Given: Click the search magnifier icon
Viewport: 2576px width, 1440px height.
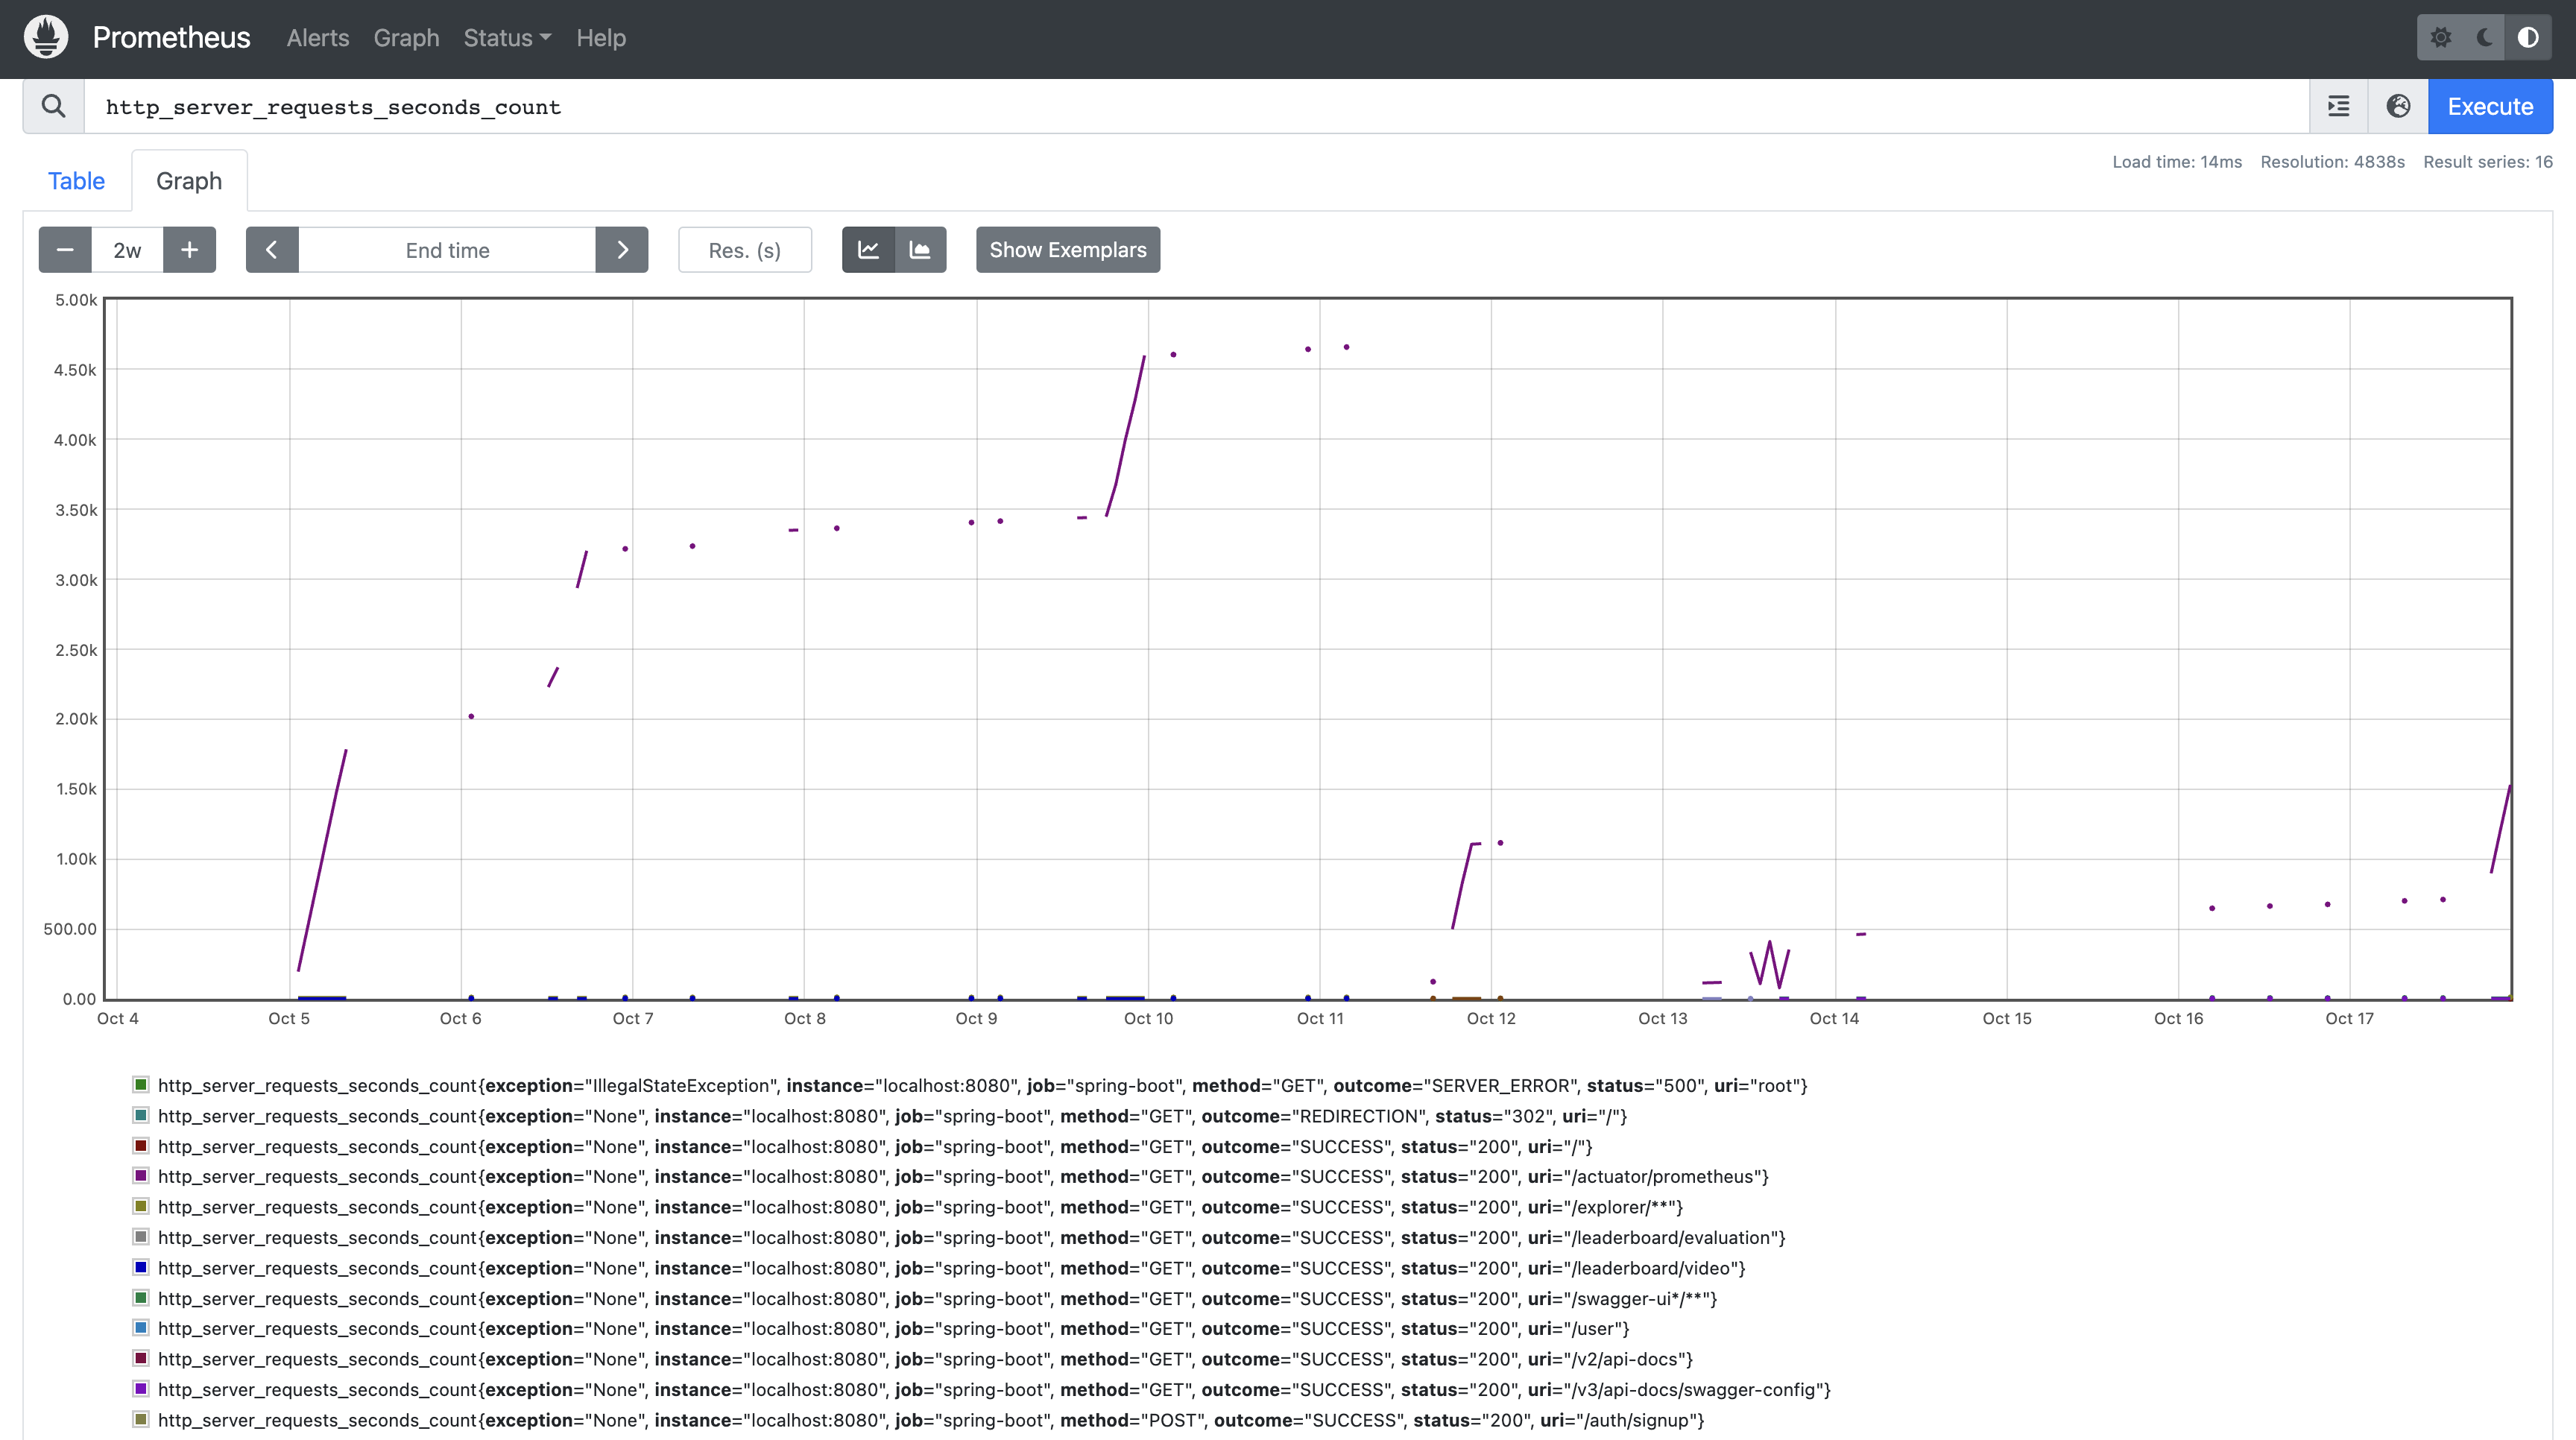Looking at the screenshot, I should coord(54,106).
